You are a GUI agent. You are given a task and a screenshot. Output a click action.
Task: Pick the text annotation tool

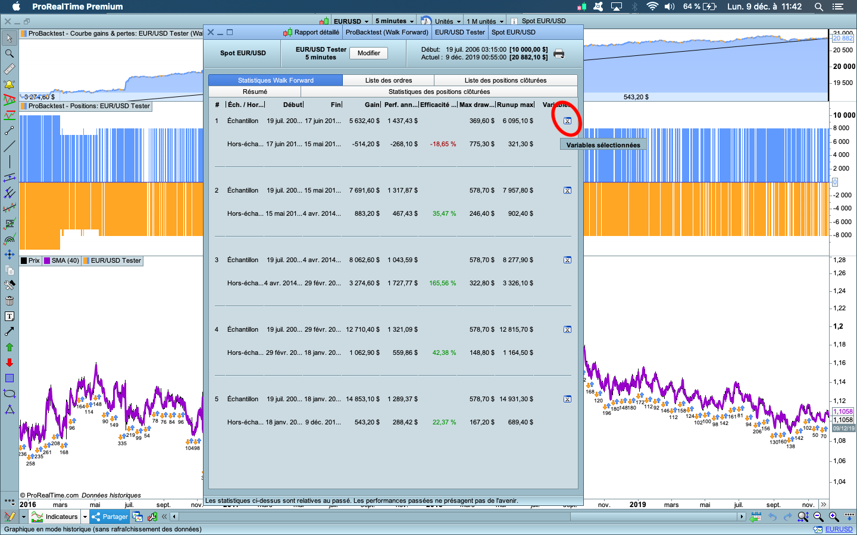point(10,316)
